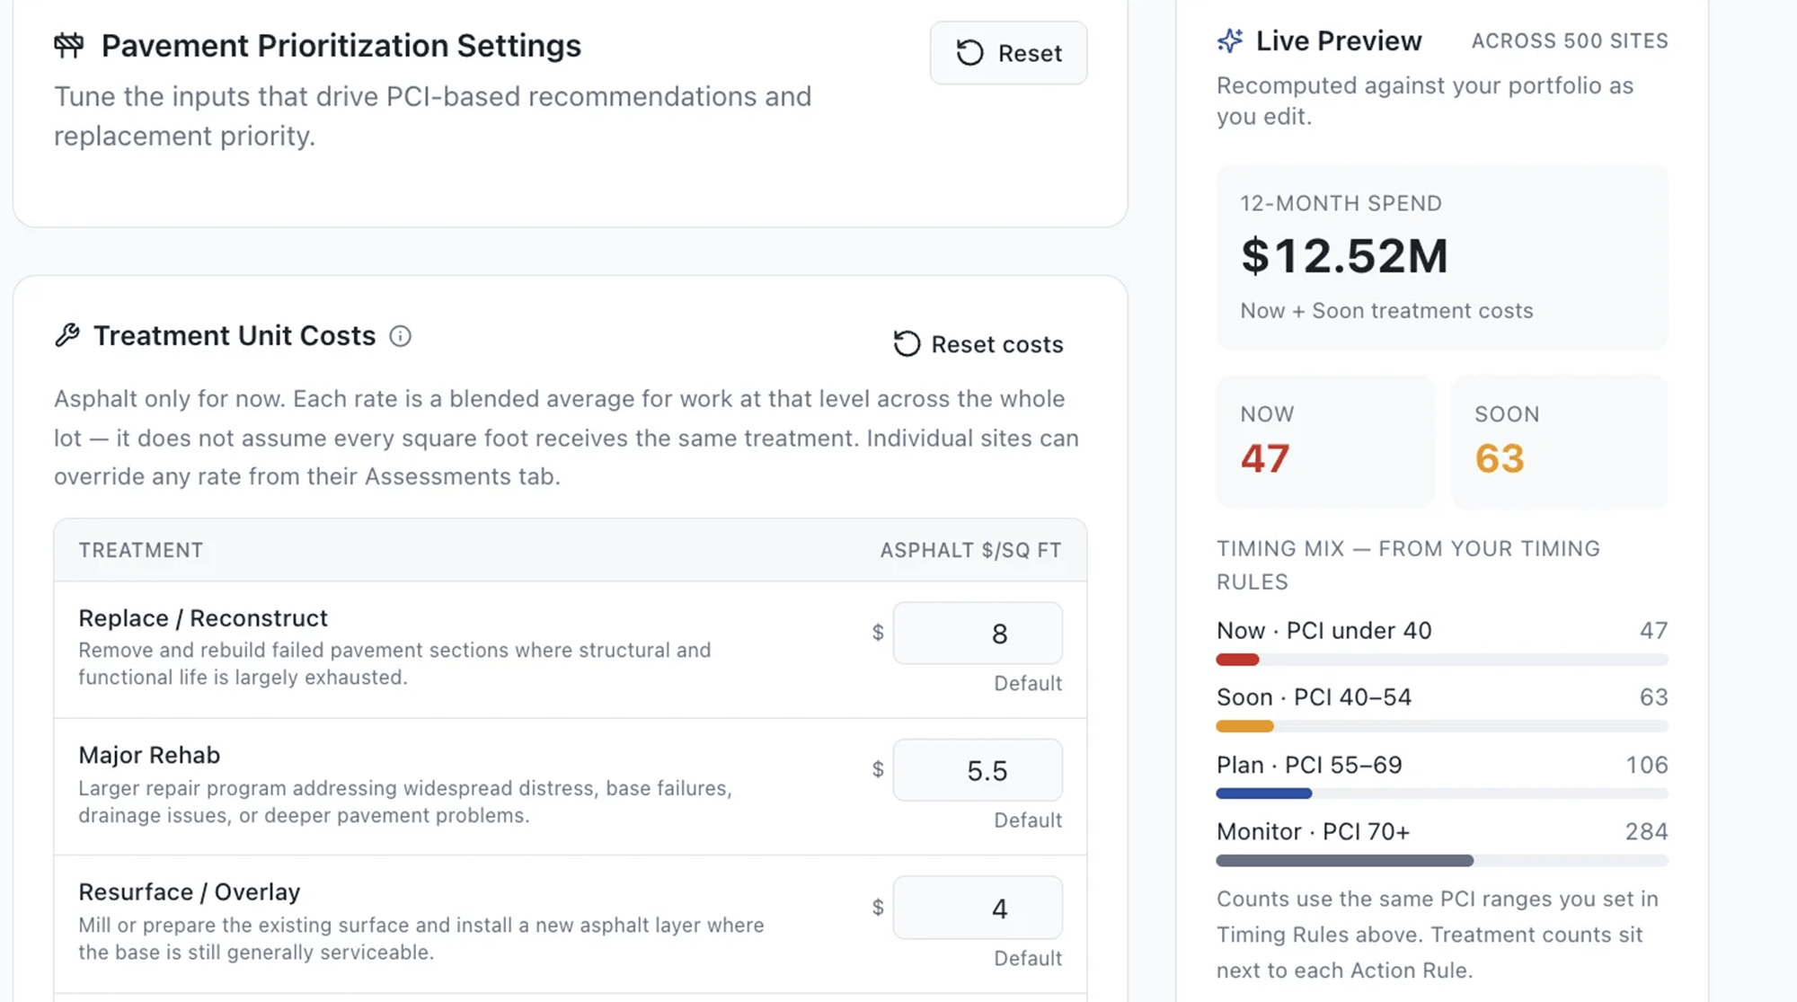
Task: Click the road barrier icon beside Pavement Prioritization Settings
Action: tap(69, 45)
